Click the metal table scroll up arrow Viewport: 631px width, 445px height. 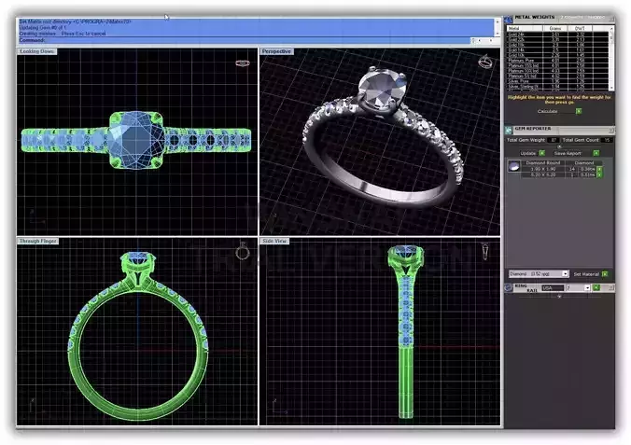click(611, 29)
